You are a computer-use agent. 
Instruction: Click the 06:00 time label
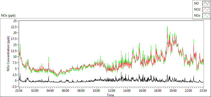tap(65, 91)
